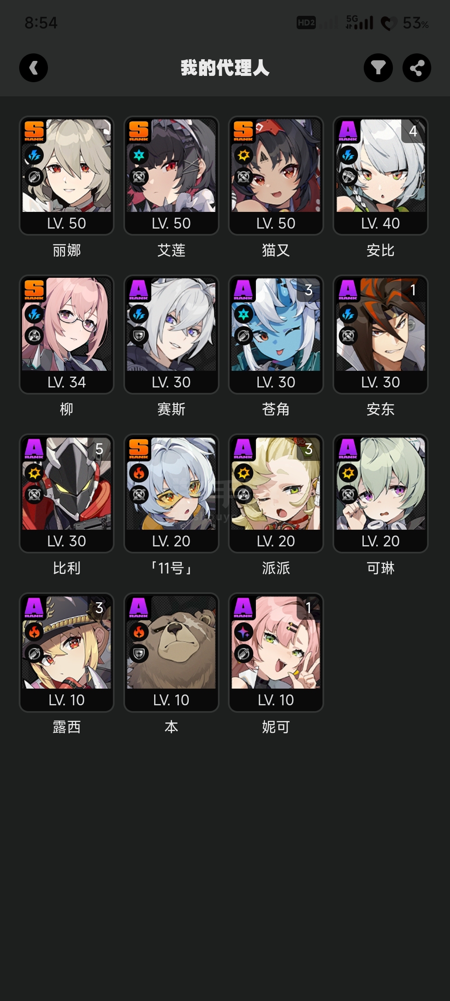Click the A-rank badge on 赛斯's card

coord(139,290)
